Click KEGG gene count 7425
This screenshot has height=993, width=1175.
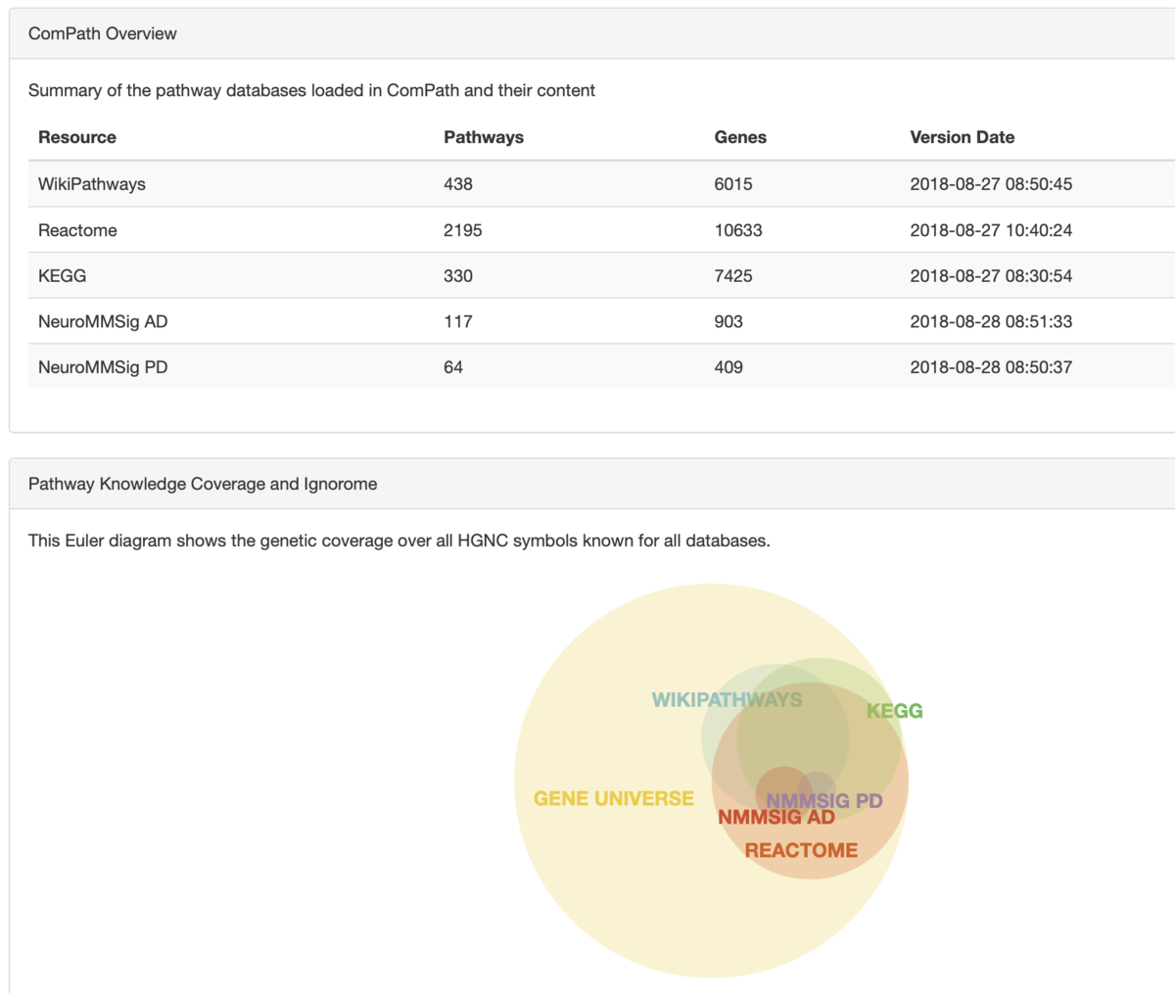tap(733, 276)
